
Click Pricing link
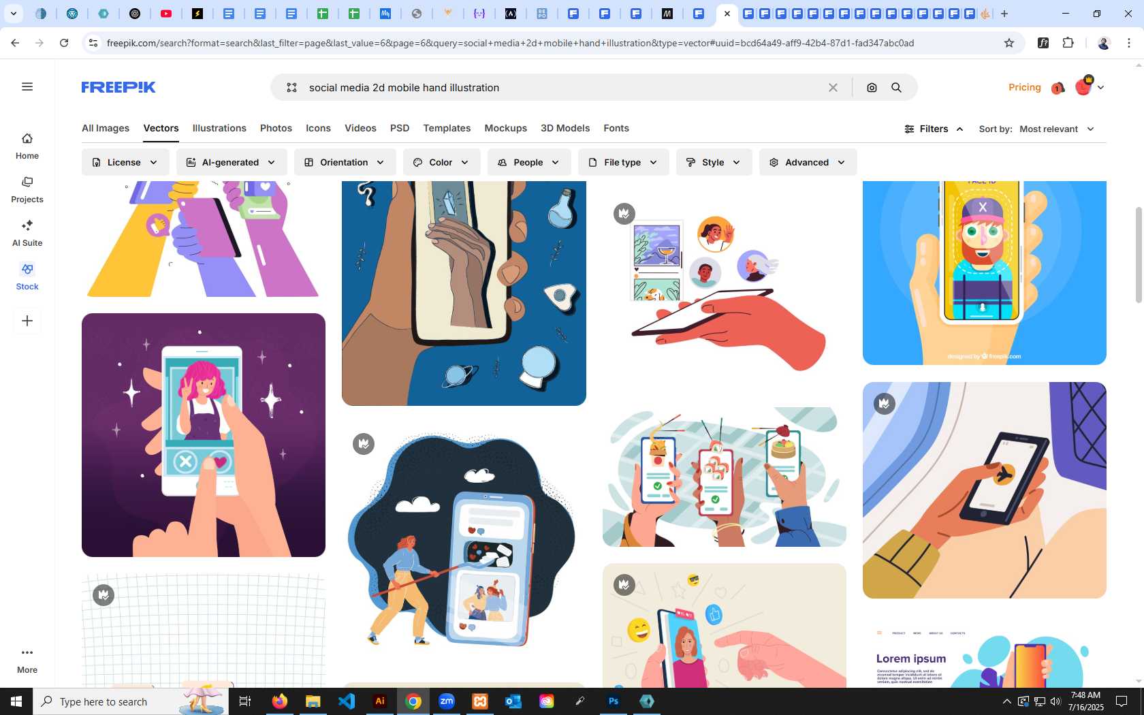point(1024,87)
